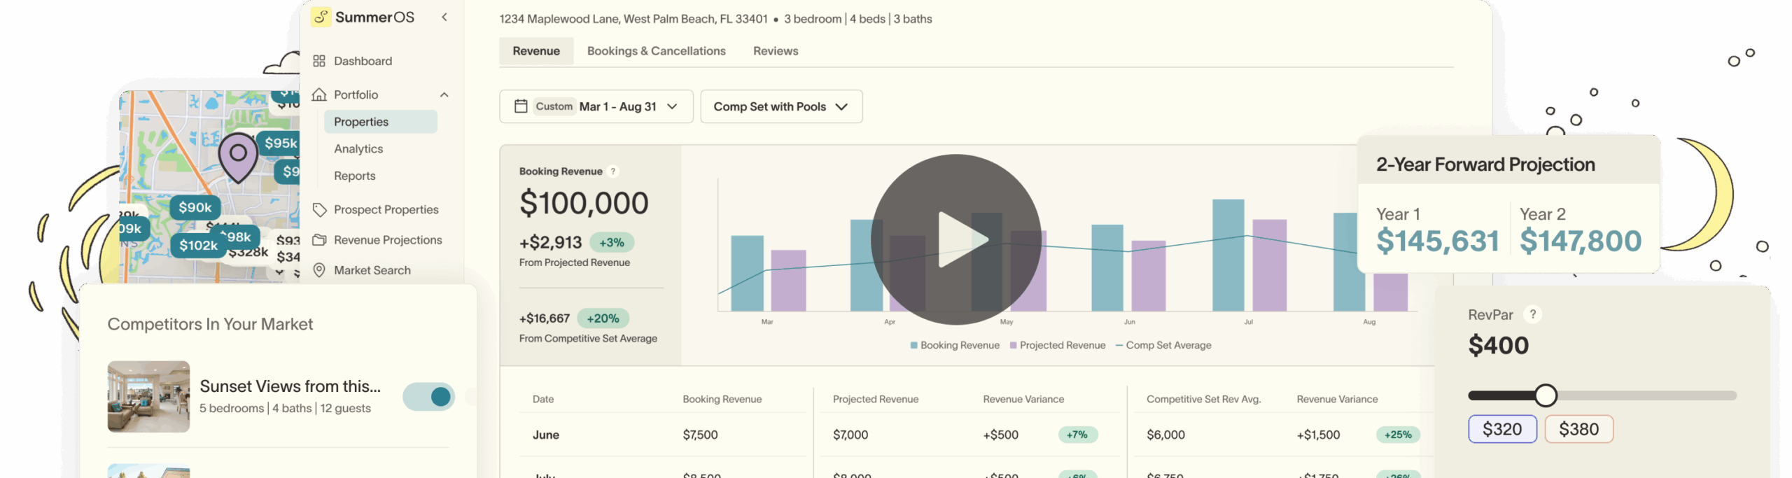Open Dashboard via its grid icon
Viewport: 1792px width, 478px height.
[x=319, y=61]
